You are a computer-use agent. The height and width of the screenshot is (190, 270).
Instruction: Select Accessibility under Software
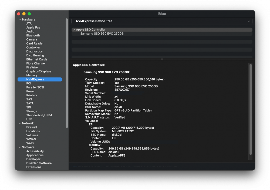[x=35, y=151]
